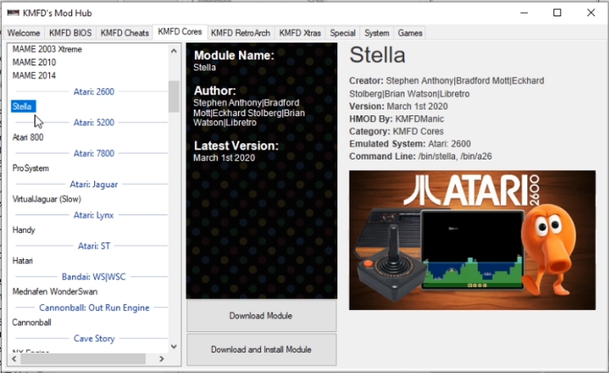
Task: Click the Atari: 5200 group header
Action: click(94, 122)
